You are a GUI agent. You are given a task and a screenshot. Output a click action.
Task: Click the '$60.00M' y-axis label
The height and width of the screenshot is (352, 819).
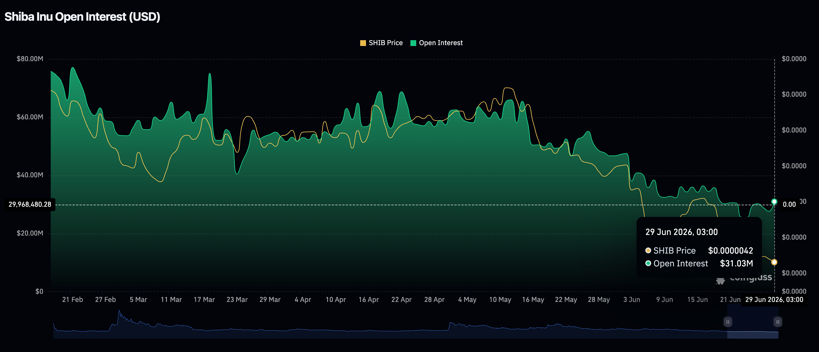click(x=30, y=117)
